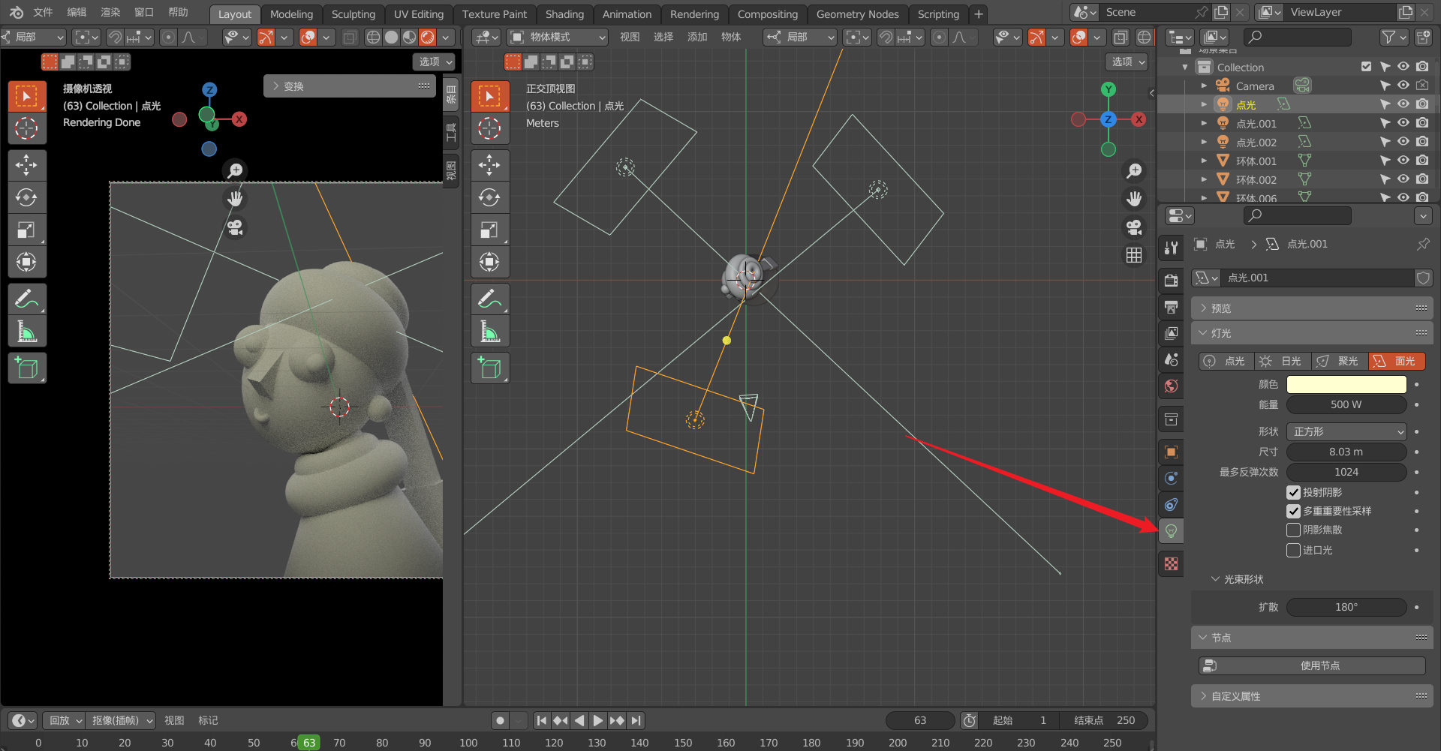Screen dimensions: 1441x751
Task: Disable rendering of 点光.002 camera icon
Action: tap(1422, 142)
